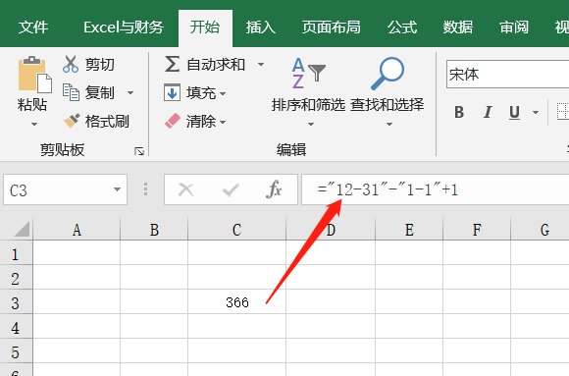Click the AutoSum sigma icon

(172, 64)
